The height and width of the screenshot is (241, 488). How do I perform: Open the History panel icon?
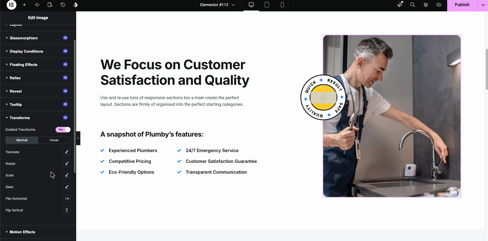(63, 5)
